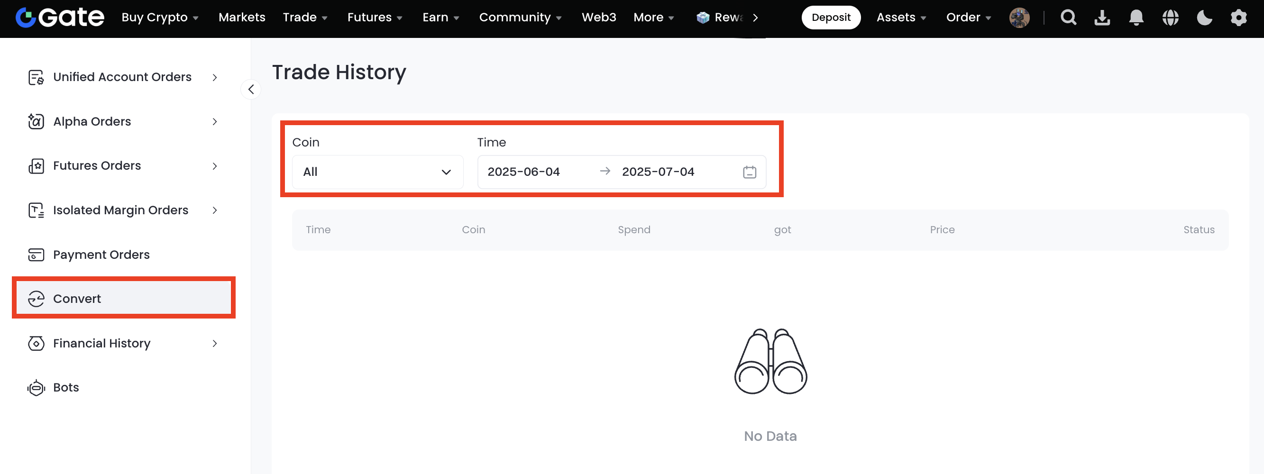Go to the Markets page
Image resolution: width=1264 pixels, height=474 pixels.
click(x=241, y=18)
